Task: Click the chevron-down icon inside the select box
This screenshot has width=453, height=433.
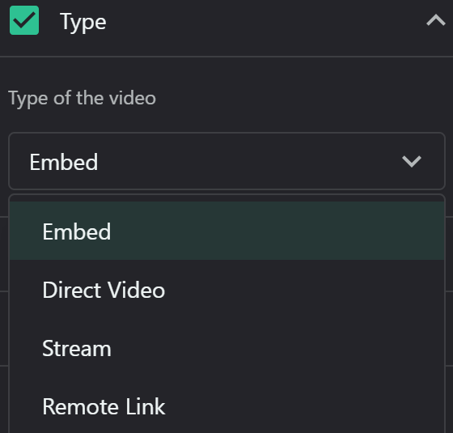Action: tap(412, 161)
